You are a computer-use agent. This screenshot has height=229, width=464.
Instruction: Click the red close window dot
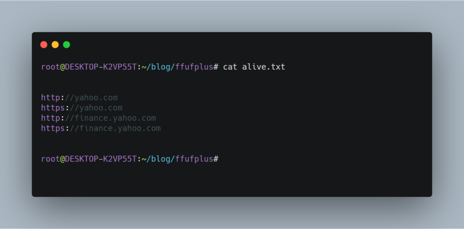pos(44,45)
